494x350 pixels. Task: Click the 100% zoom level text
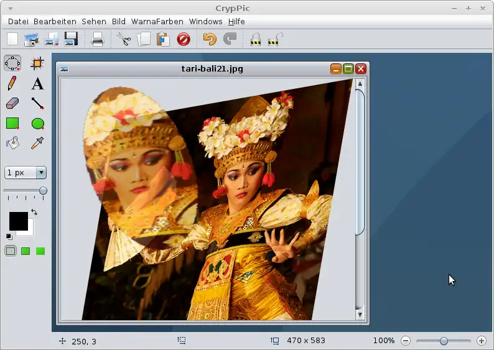384,341
